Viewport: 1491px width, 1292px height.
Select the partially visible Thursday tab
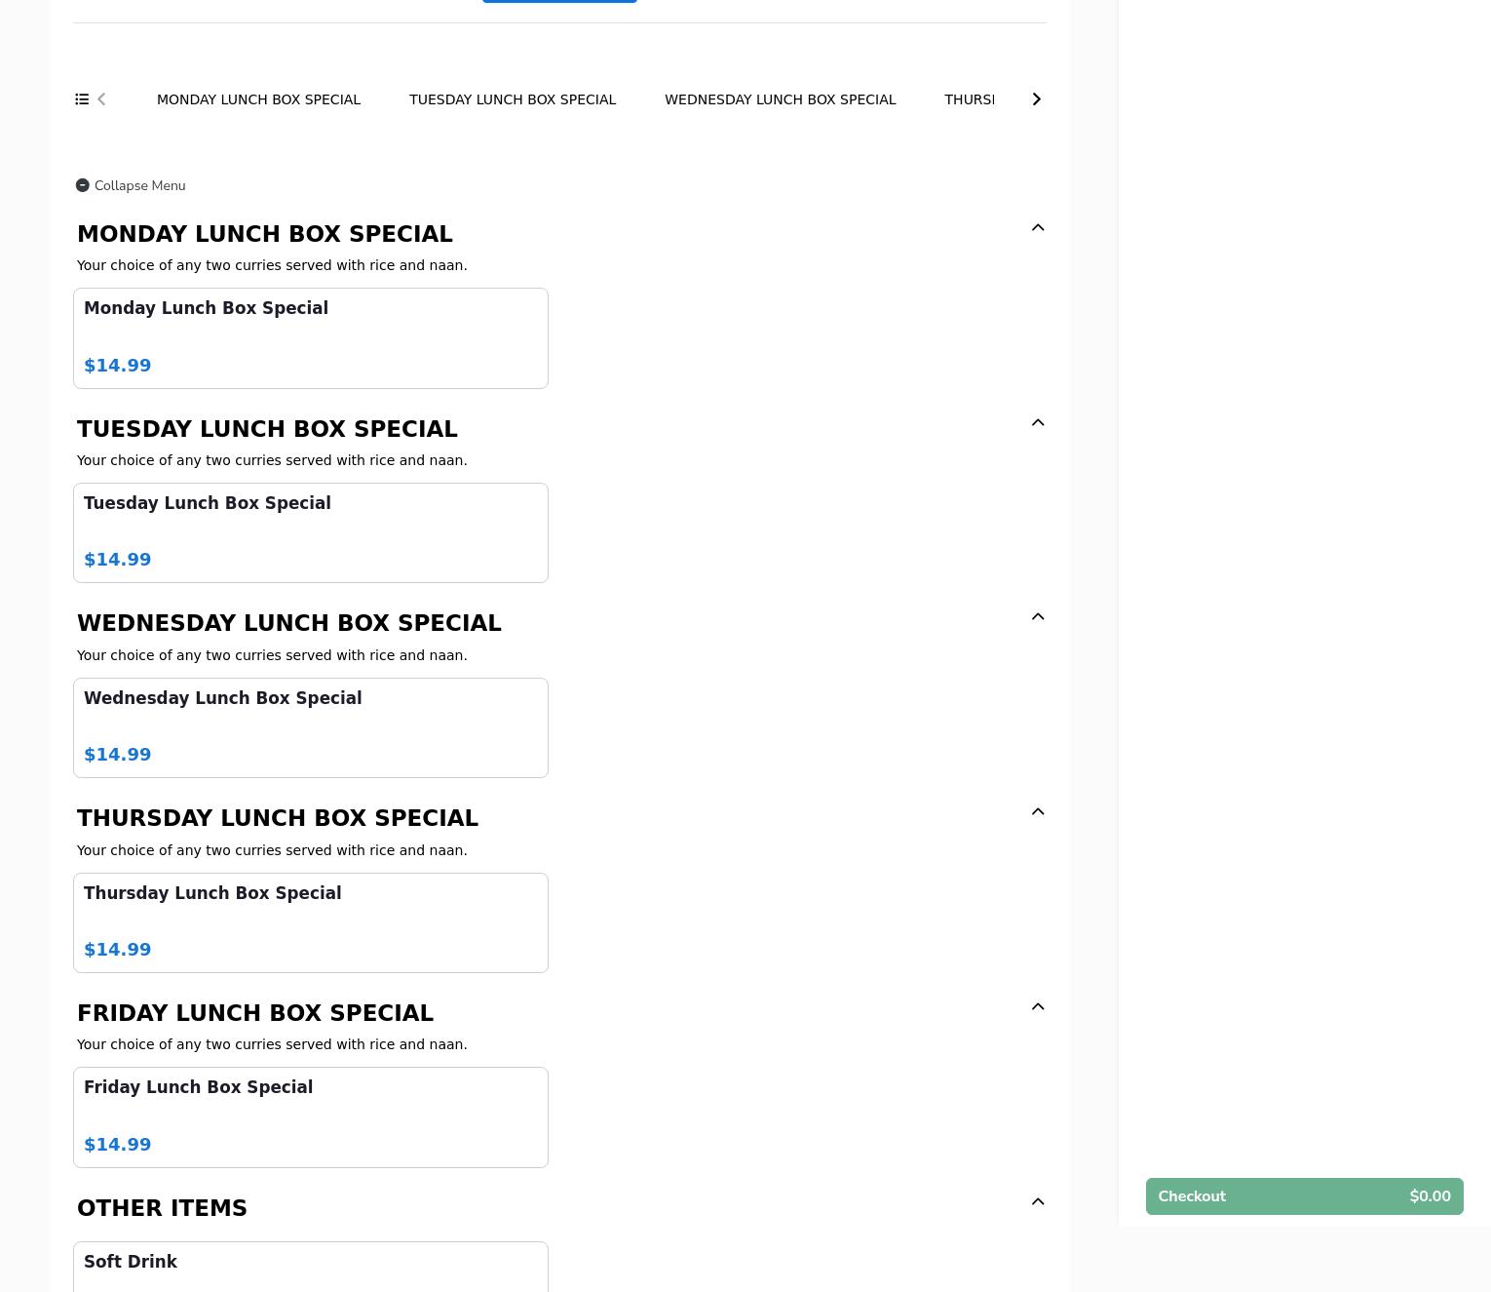[x=969, y=99]
